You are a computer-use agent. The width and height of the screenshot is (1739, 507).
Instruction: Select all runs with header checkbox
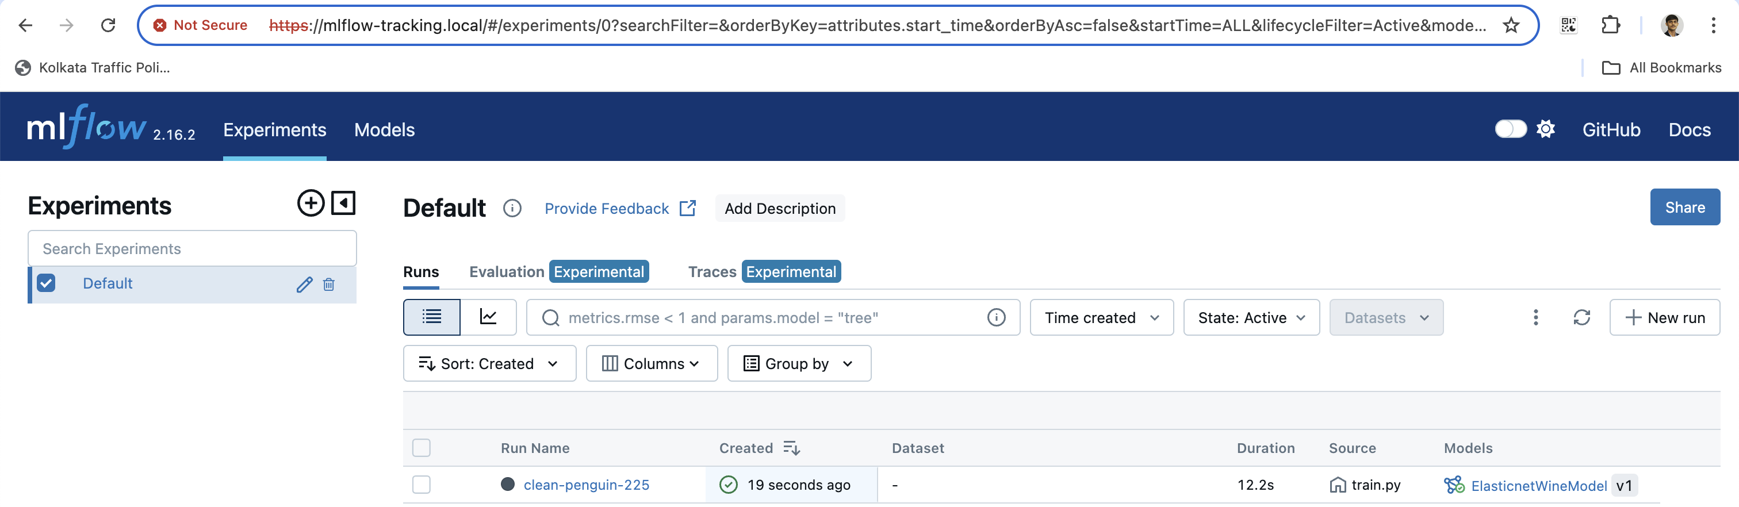pos(422,448)
